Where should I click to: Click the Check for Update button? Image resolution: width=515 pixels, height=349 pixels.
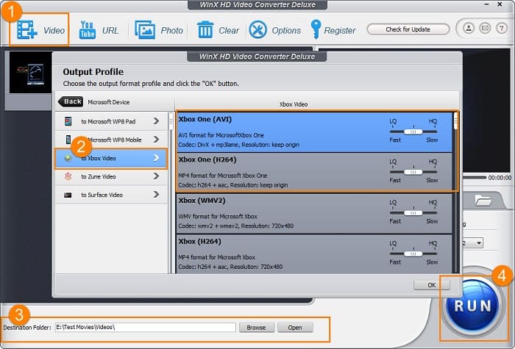pyautogui.click(x=408, y=29)
